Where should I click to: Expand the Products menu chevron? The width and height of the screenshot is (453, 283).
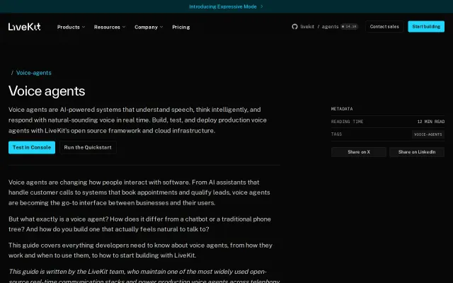[x=84, y=27]
